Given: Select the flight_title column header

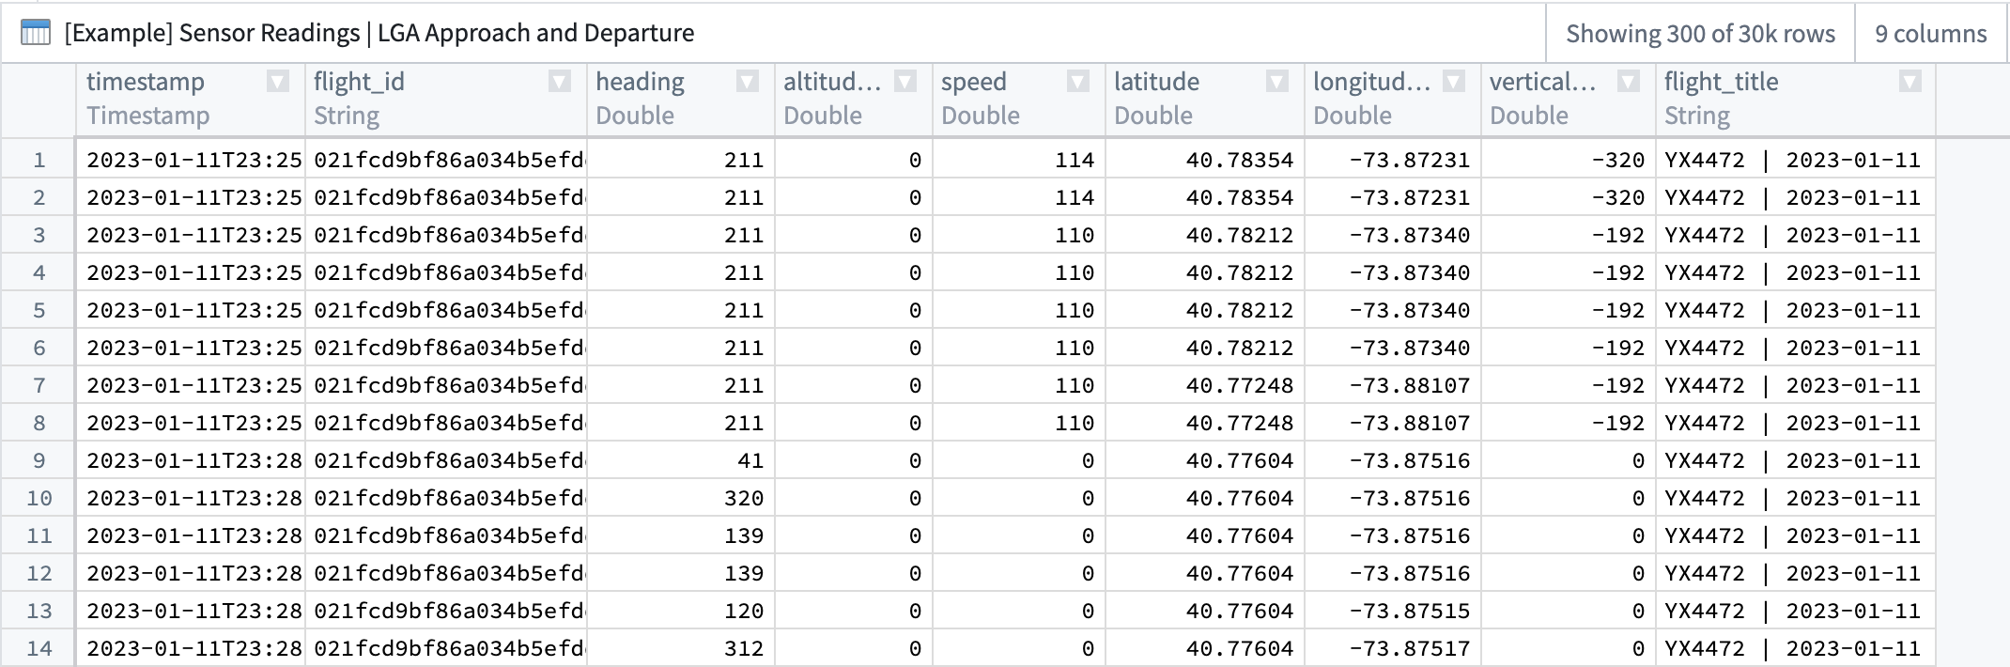Looking at the screenshot, I should tap(1796, 99).
